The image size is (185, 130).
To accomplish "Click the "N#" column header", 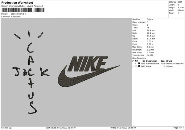I will pyautogui.click(x=136, y=61).
